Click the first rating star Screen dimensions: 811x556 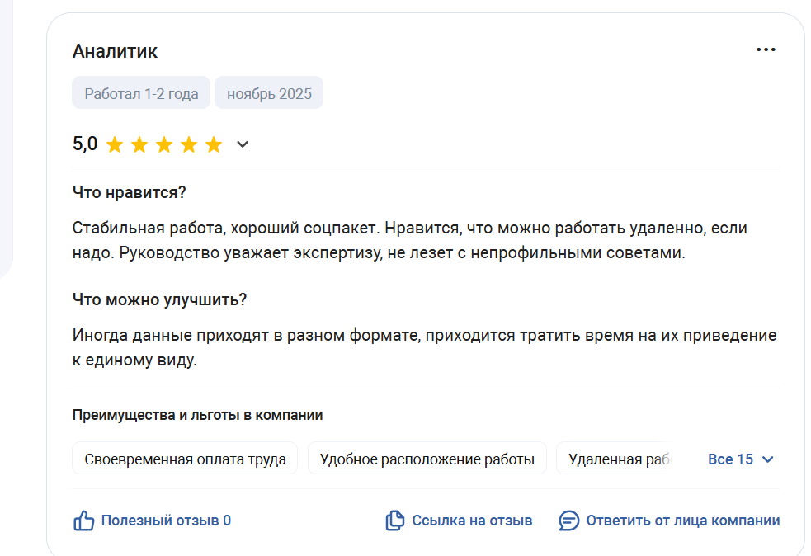tap(115, 145)
